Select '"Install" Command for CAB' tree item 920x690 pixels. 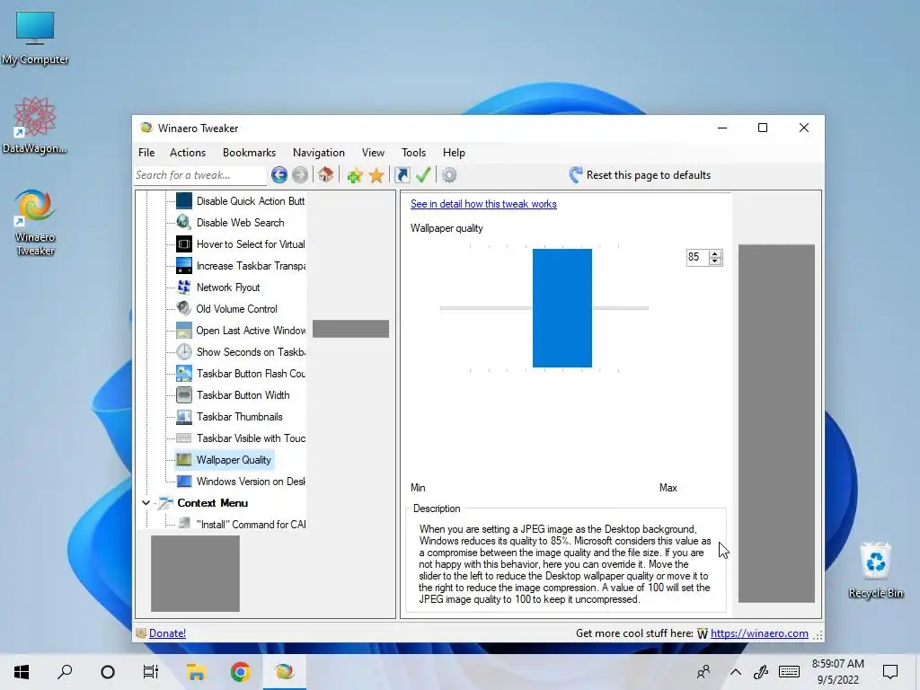point(252,525)
